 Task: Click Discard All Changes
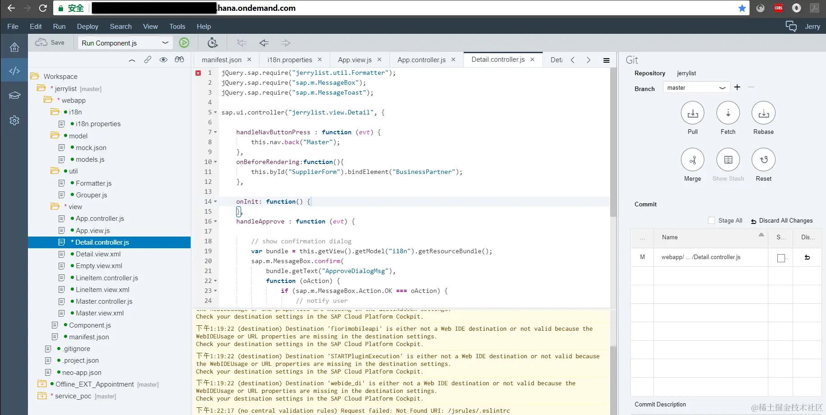pyautogui.click(x=782, y=221)
